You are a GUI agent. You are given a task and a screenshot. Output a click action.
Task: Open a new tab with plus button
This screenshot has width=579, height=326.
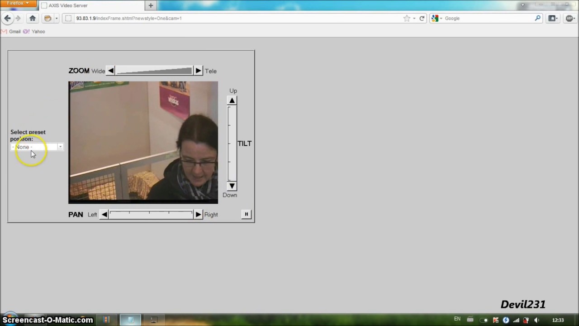click(151, 5)
